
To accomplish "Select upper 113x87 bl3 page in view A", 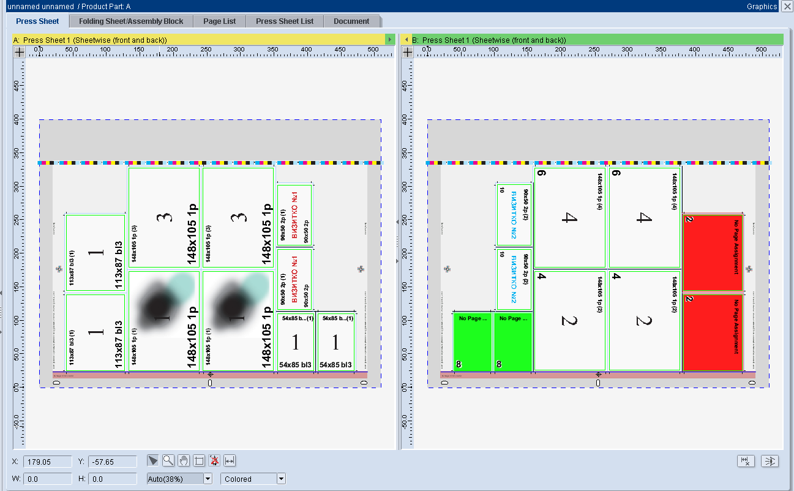I will [96, 252].
